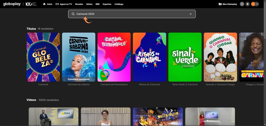The width and height of the screenshot is (266, 126).
Task: Open the Novelas menu item
Action: pyautogui.click(x=79, y=4)
